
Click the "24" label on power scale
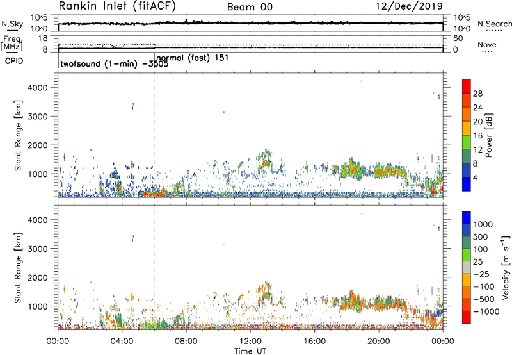point(477,108)
